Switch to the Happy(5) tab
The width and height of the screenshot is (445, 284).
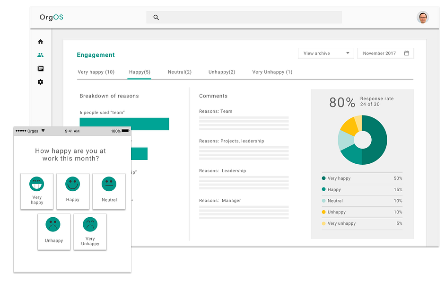(140, 72)
